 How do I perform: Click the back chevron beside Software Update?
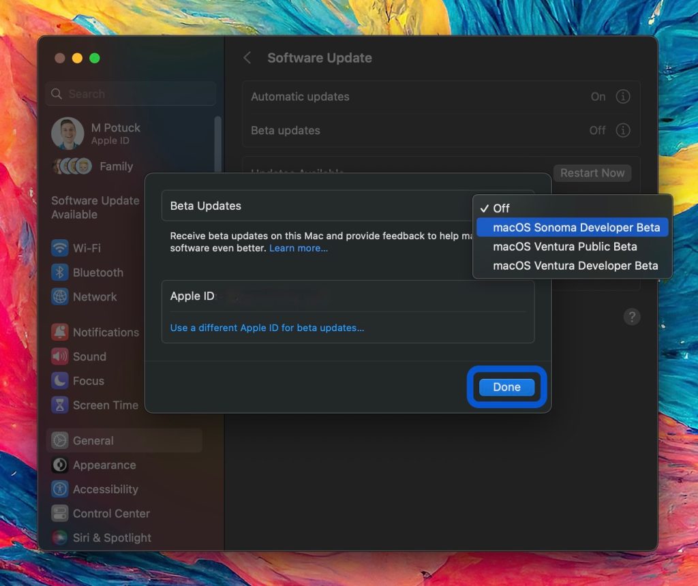point(247,58)
